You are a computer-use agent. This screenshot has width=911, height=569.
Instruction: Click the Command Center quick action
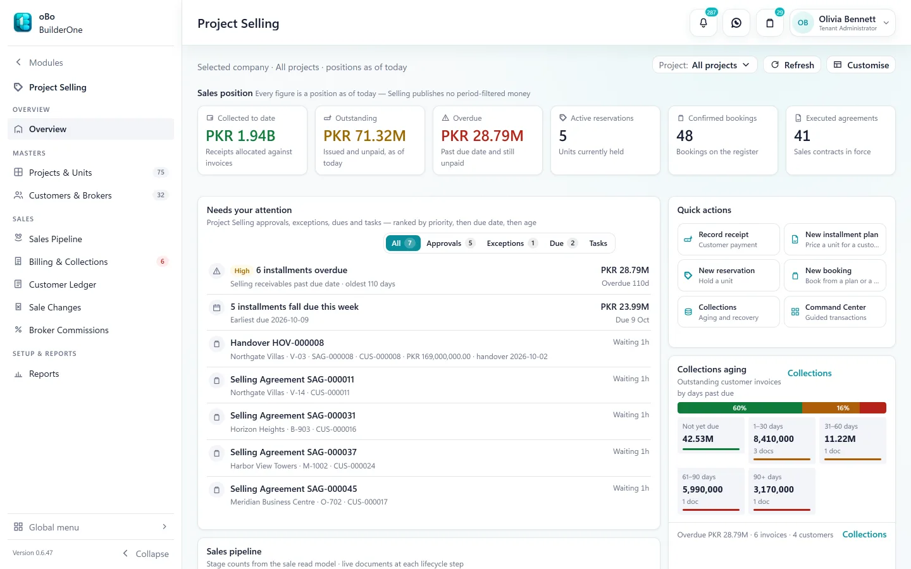tap(835, 312)
